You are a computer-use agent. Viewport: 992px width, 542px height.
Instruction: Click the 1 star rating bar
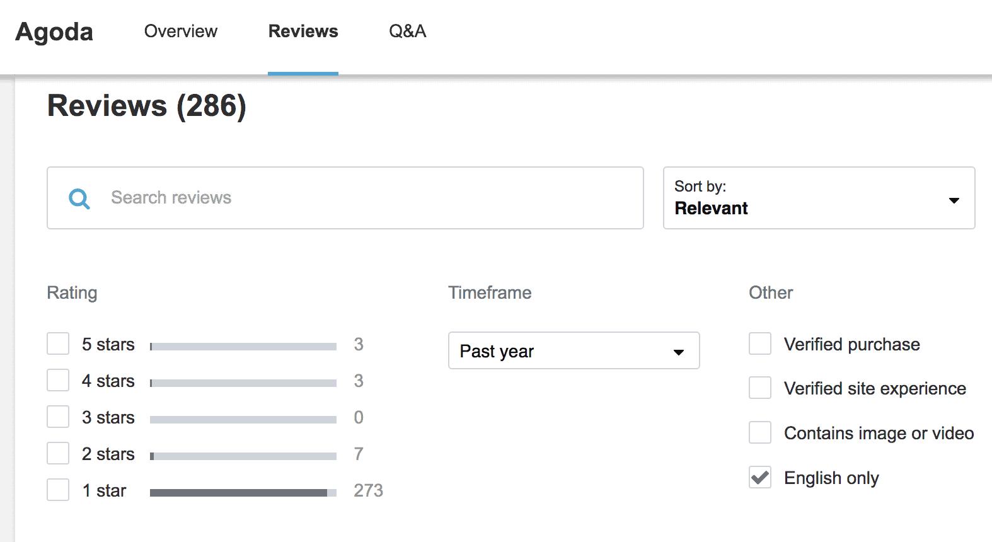point(243,493)
